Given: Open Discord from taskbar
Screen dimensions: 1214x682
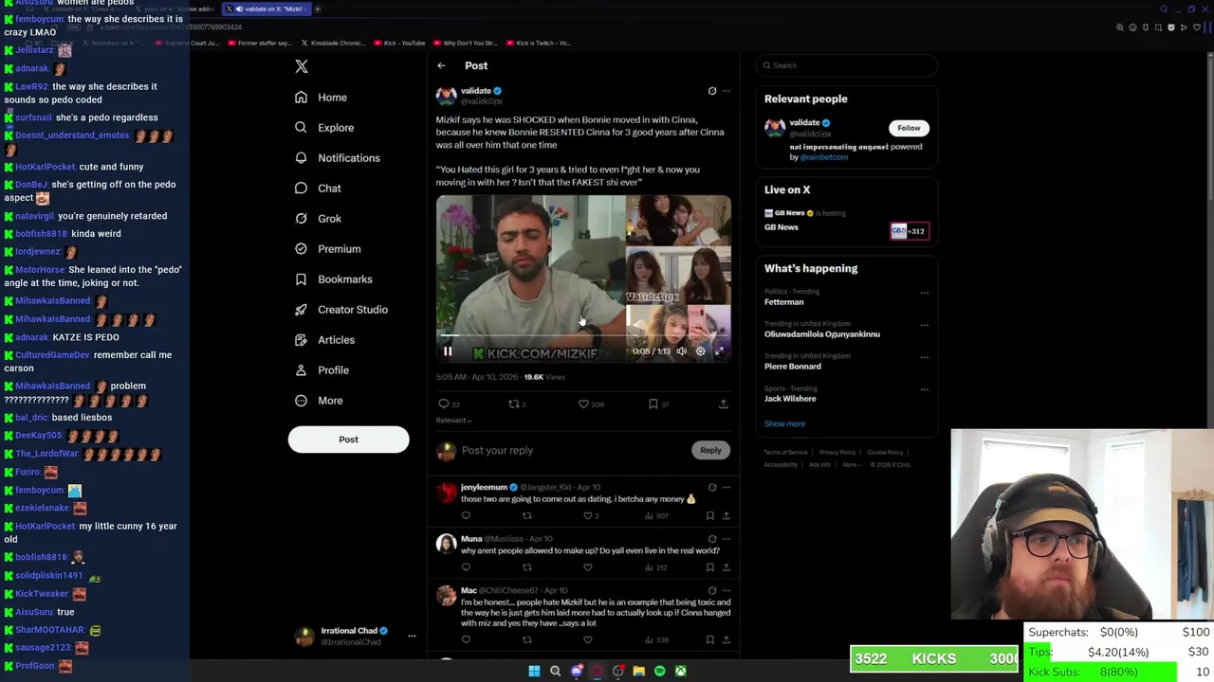Looking at the screenshot, I should (x=577, y=672).
